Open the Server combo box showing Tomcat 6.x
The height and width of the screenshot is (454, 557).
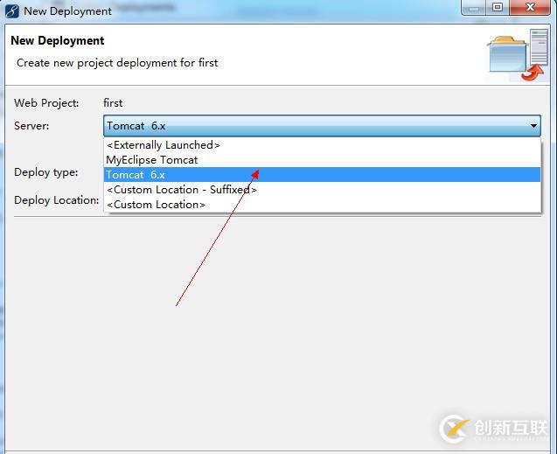point(322,126)
